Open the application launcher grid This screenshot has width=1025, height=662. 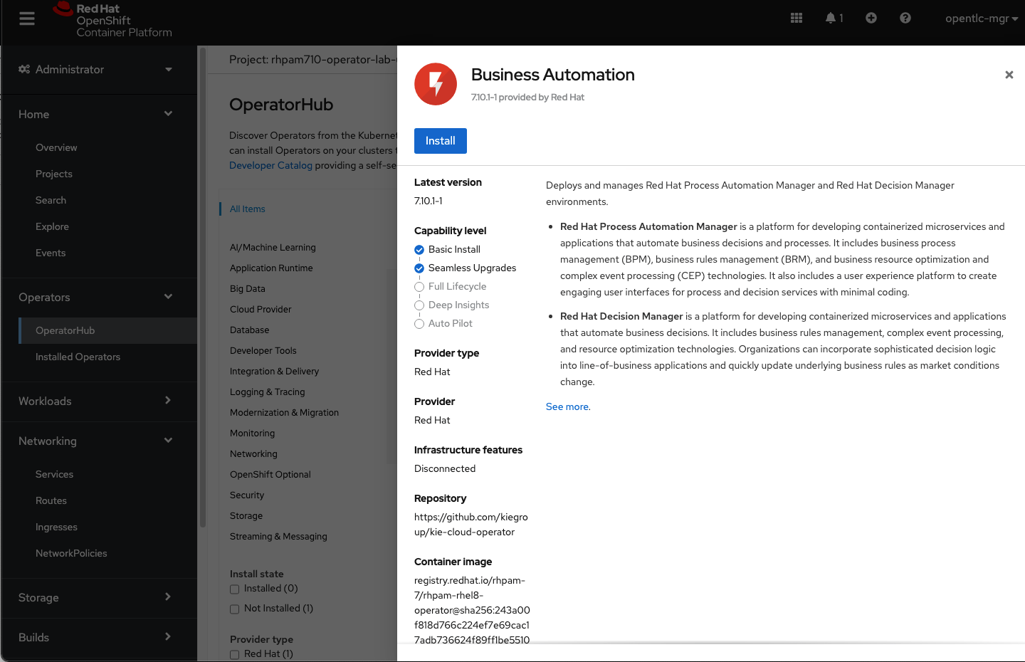click(797, 18)
